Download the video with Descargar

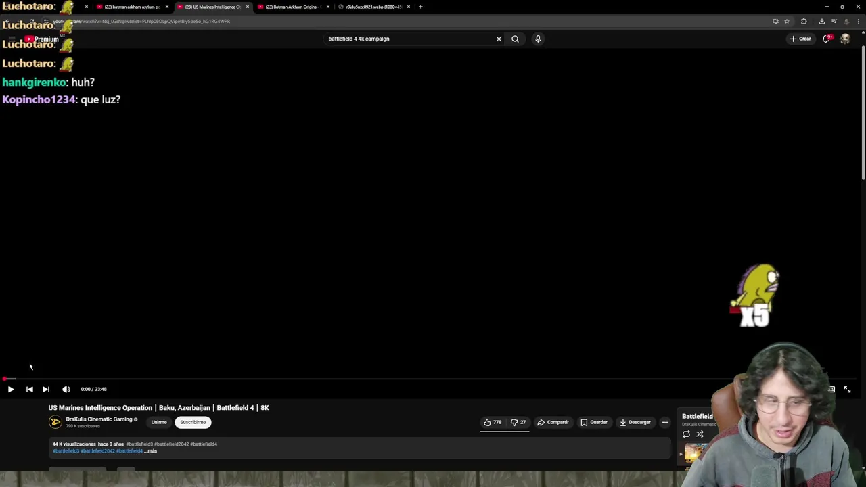pos(635,422)
